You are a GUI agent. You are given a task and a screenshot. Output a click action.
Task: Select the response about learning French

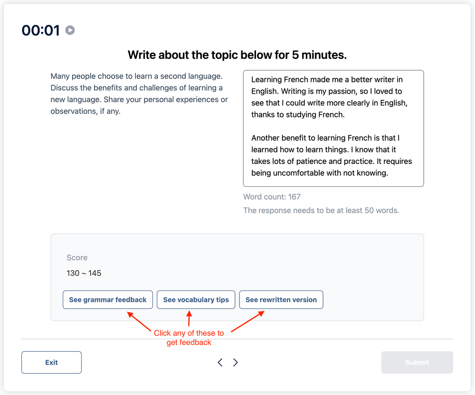332,128
